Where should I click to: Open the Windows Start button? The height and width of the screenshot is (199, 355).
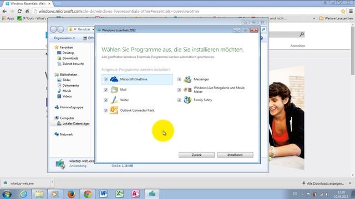[x=7, y=194]
